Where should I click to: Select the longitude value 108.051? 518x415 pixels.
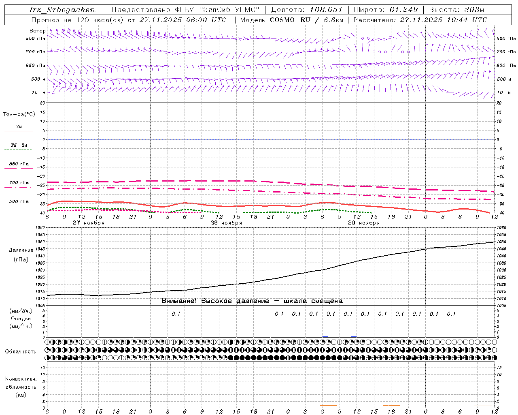click(327, 10)
